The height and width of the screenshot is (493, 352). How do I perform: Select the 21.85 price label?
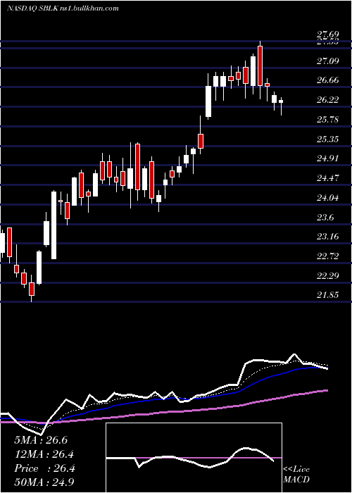tap(327, 295)
